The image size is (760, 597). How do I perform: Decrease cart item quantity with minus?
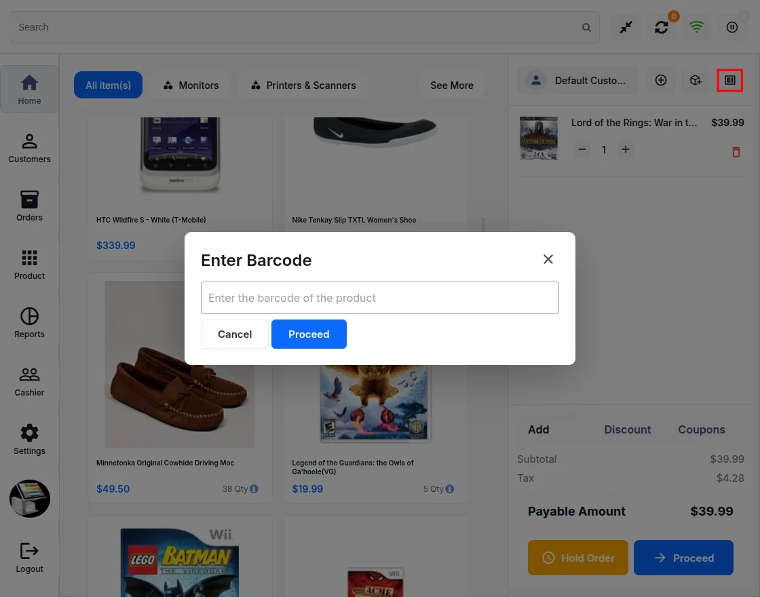tap(582, 149)
